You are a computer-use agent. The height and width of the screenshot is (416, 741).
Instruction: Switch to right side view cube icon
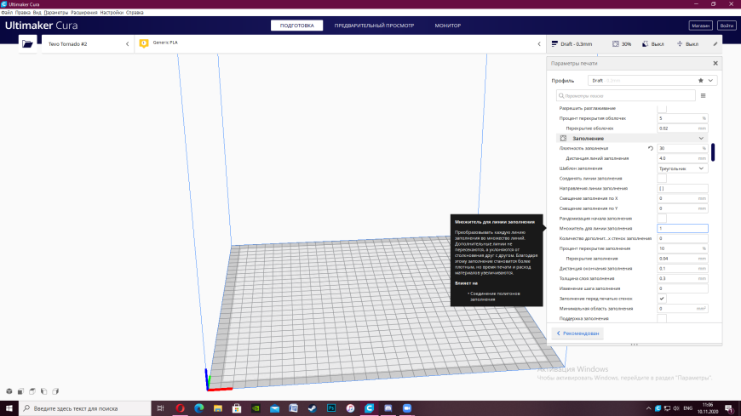pos(55,391)
